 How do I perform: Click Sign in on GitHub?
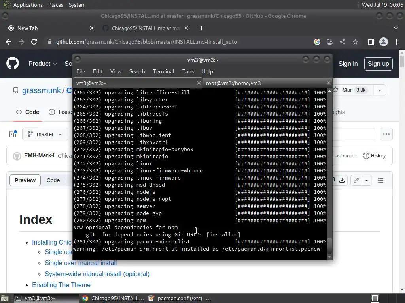coord(348,64)
